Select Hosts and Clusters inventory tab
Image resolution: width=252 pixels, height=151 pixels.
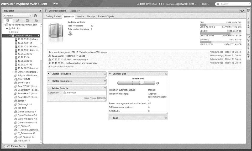pos(8,20)
